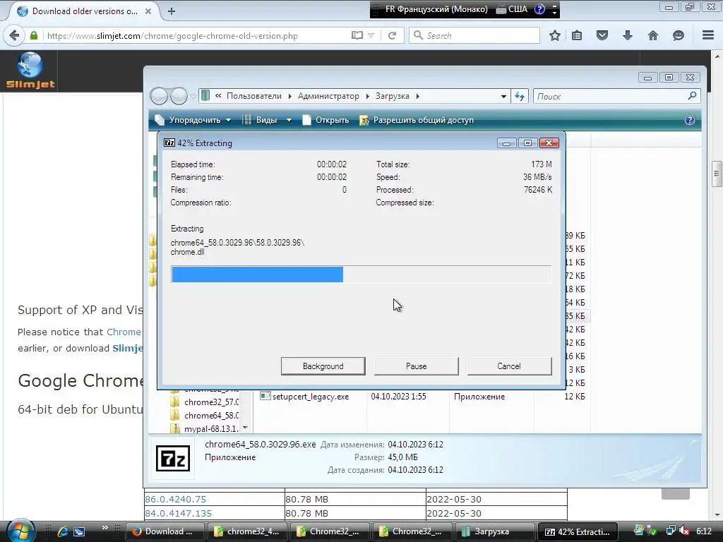Image resolution: width=723 pixels, height=542 pixels.
Task: Cancel the 7-Zip extraction
Action: (509, 366)
